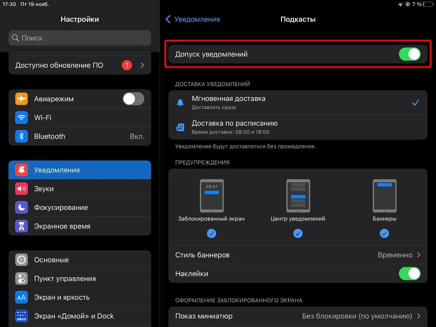
Task: Tap the Подкасты page title
Action: pyautogui.click(x=298, y=19)
